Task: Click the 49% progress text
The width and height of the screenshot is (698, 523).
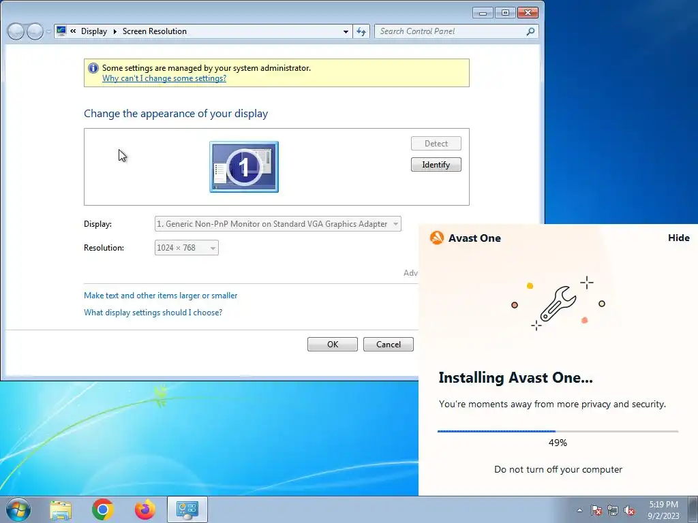Action: click(x=558, y=443)
